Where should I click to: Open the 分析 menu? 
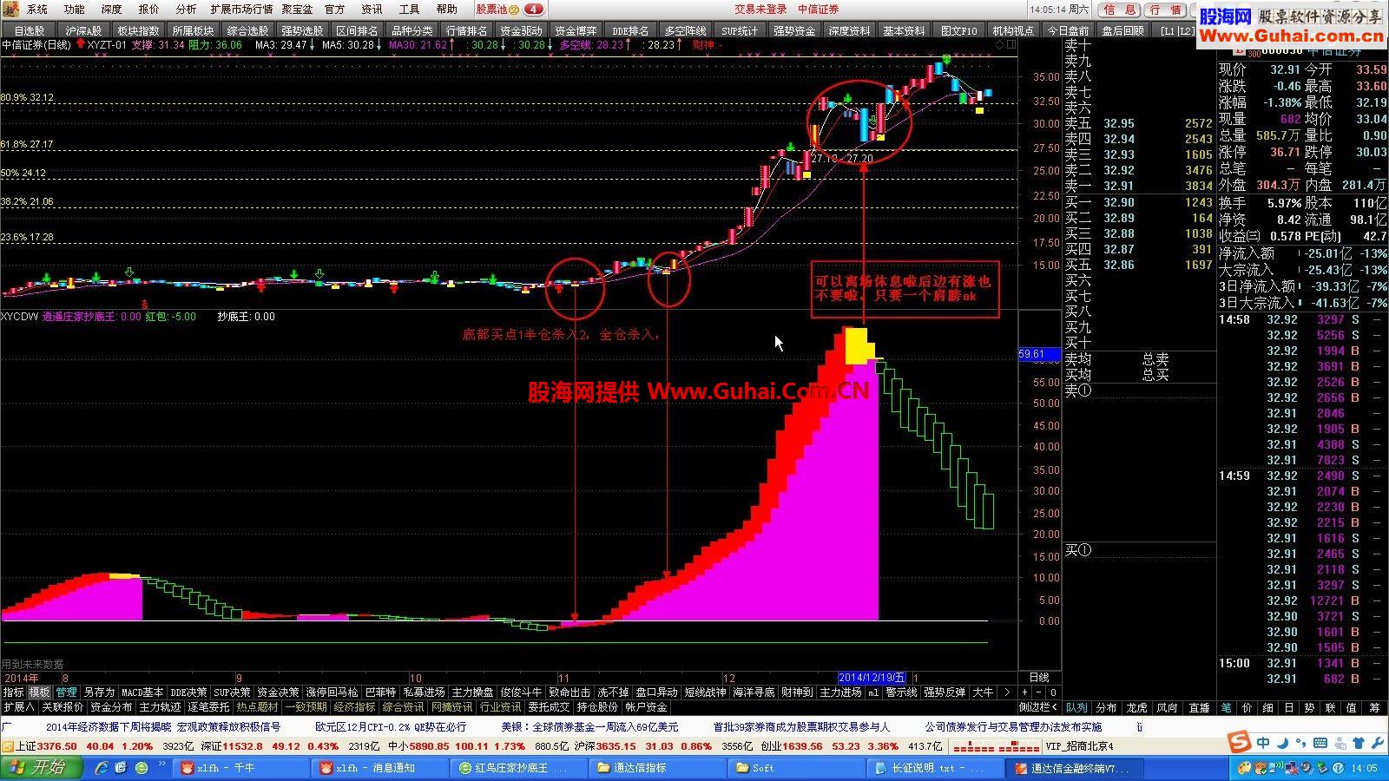click(x=186, y=9)
